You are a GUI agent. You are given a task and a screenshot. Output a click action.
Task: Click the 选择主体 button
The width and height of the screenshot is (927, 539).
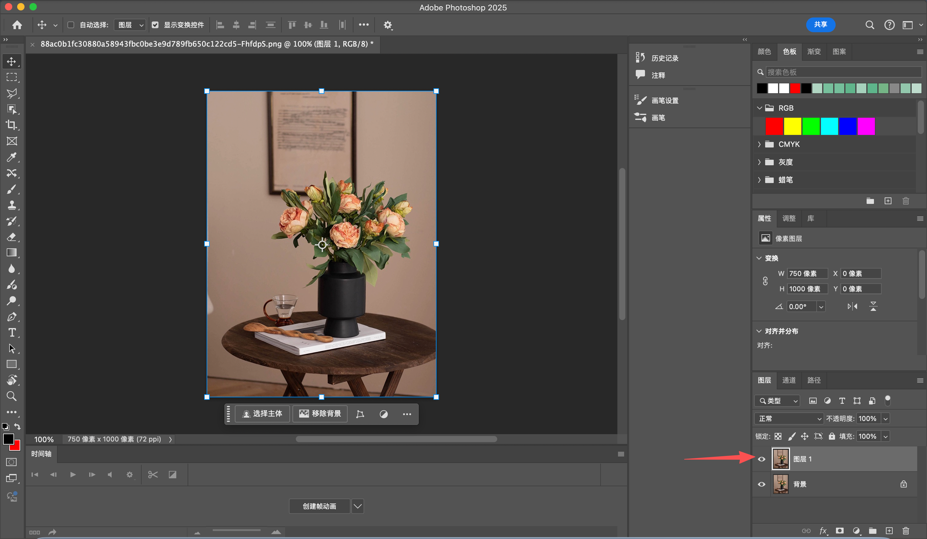click(262, 414)
